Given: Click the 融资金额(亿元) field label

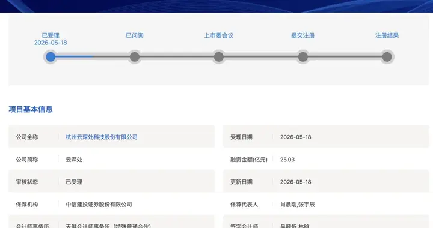Looking at the screenshot, I should click(x=249, y=160).
